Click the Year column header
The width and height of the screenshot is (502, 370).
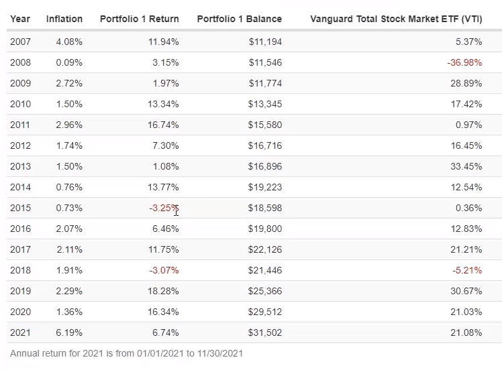[20, 19]
